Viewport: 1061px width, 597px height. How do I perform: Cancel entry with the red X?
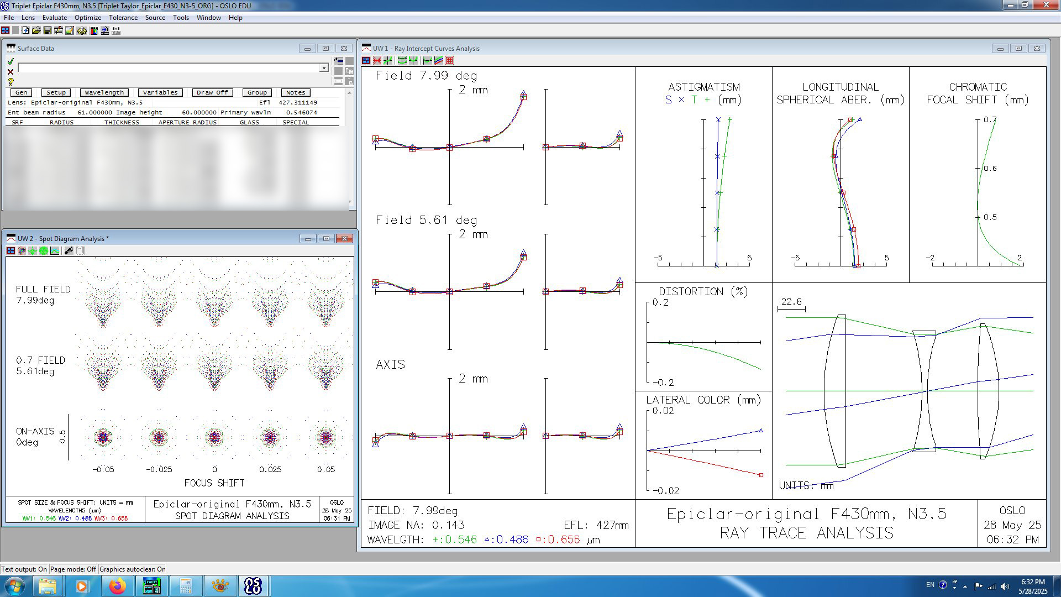pos(10,72)
